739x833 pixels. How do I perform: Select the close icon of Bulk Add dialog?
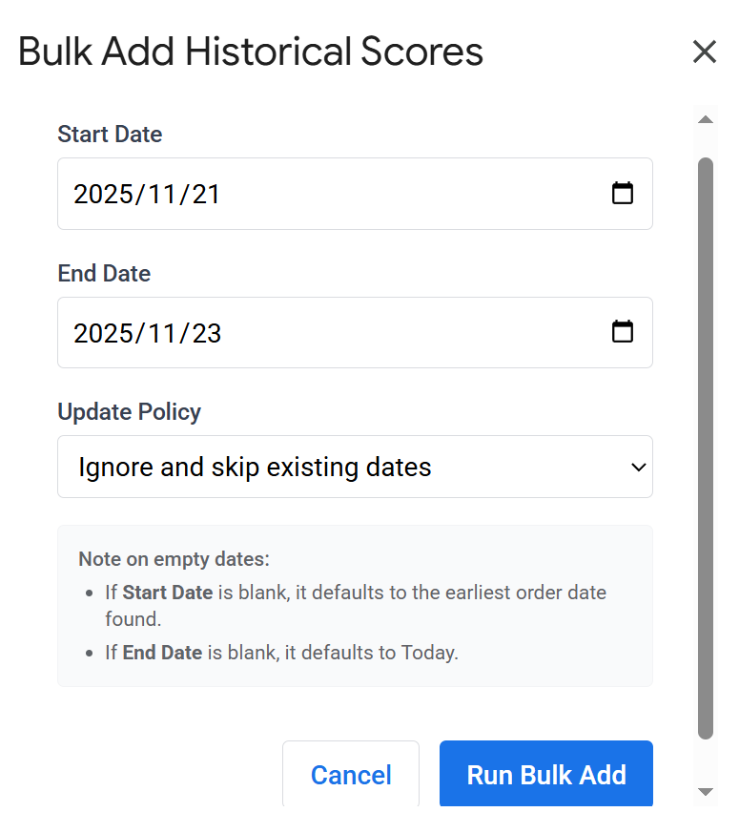pyautogui.click(x=704, y=52)
